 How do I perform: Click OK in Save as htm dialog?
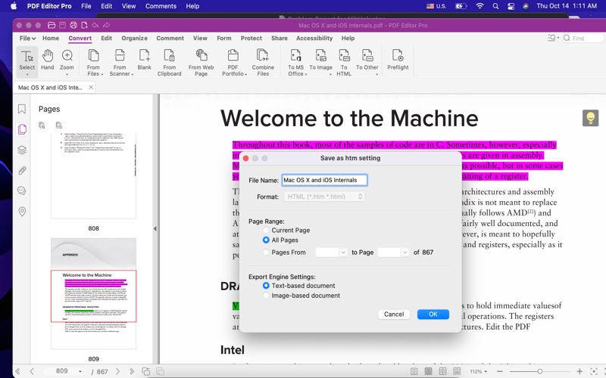click(433, 314)
